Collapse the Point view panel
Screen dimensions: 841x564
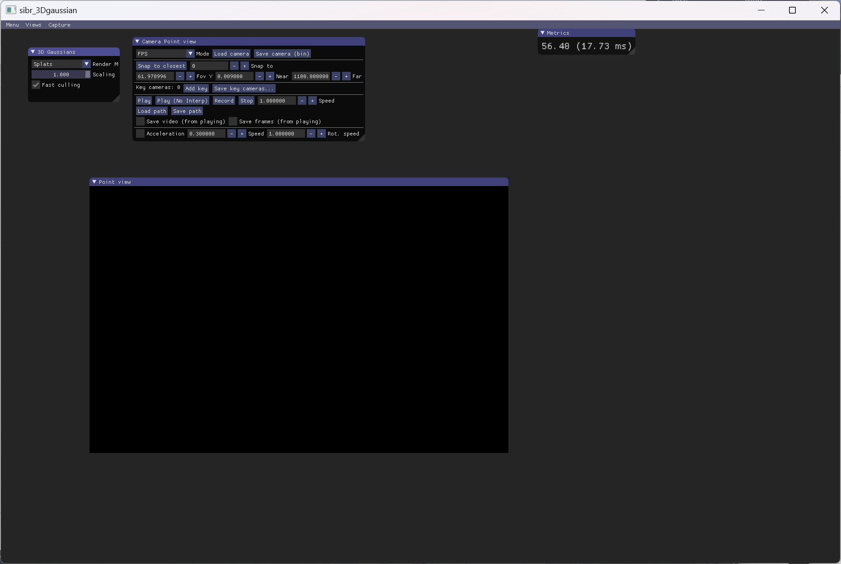tap(94, 182)
